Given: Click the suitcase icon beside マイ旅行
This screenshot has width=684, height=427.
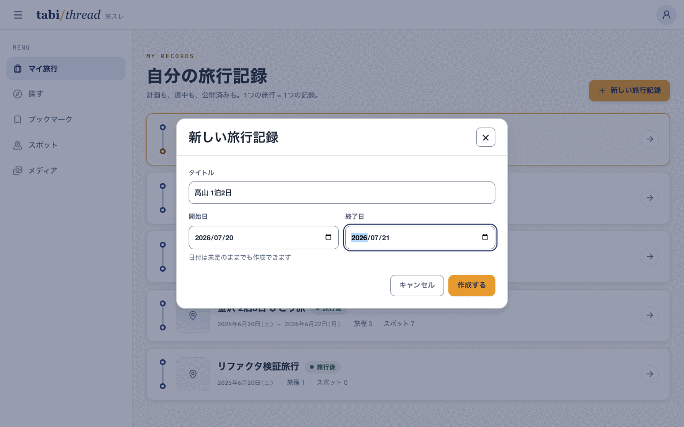Looking at the screenshot, I should click(x=18, y=69).
